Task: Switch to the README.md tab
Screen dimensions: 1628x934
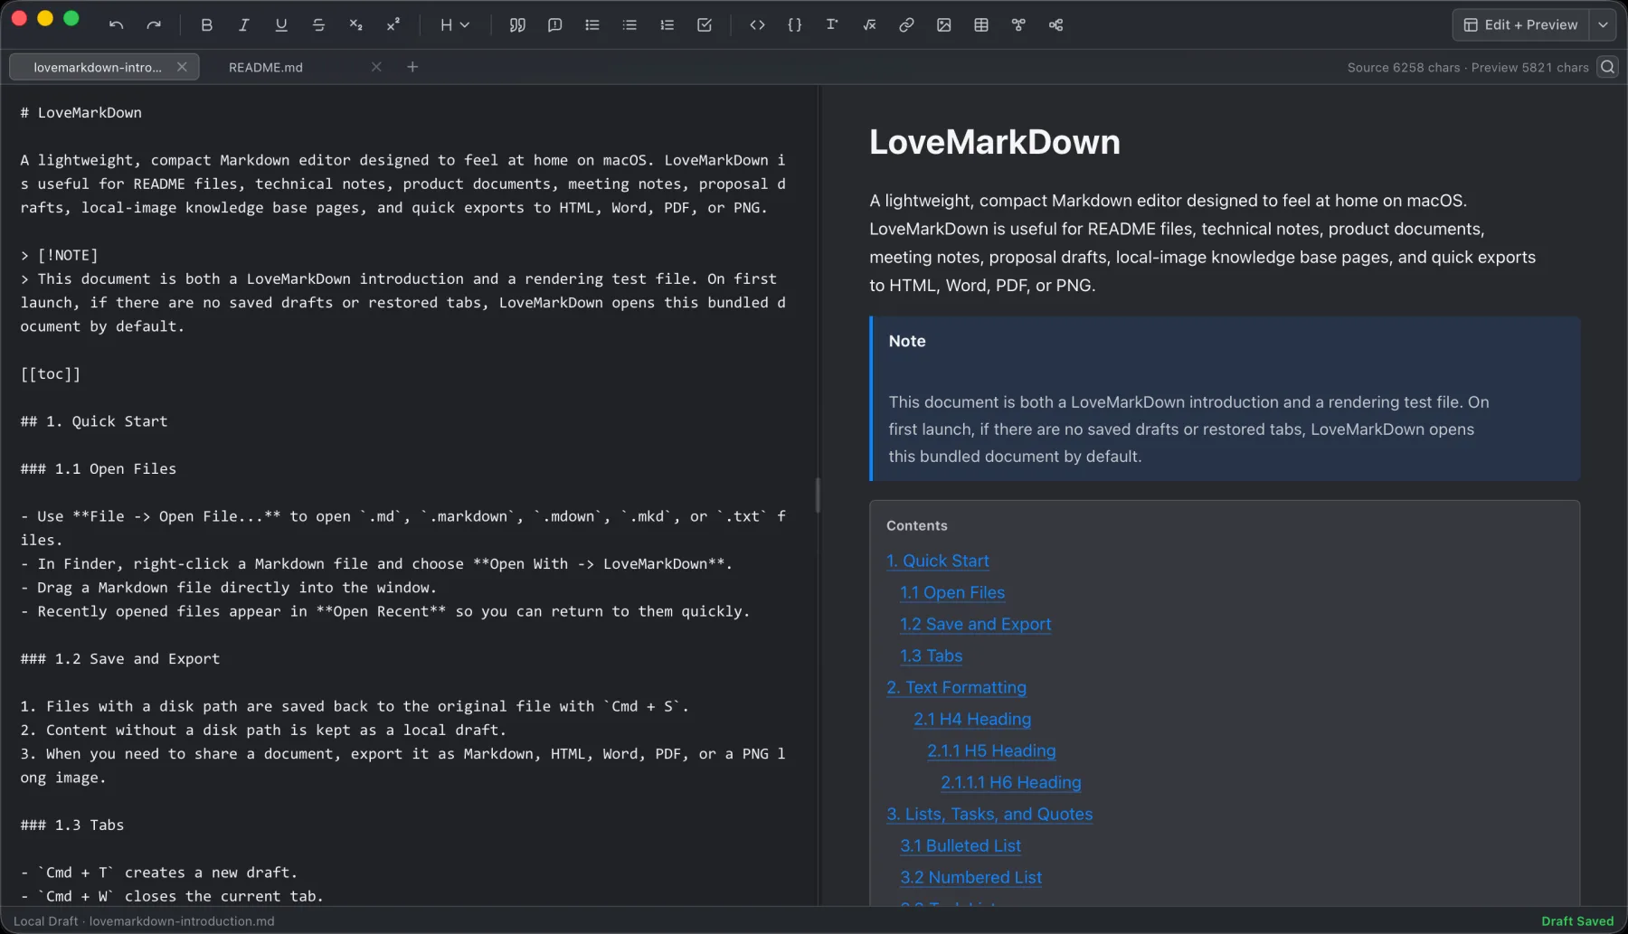Action: point(266,67)
